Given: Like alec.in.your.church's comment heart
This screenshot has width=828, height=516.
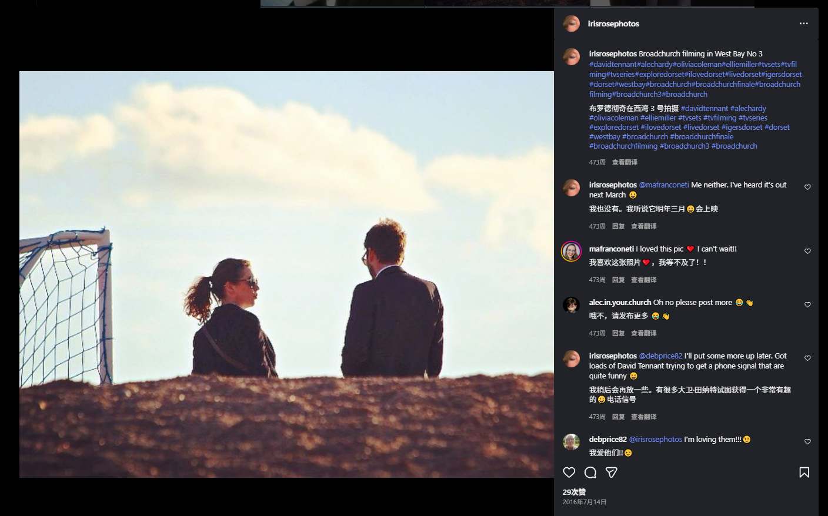Looking at the screenshot, I should click(807, 305).
